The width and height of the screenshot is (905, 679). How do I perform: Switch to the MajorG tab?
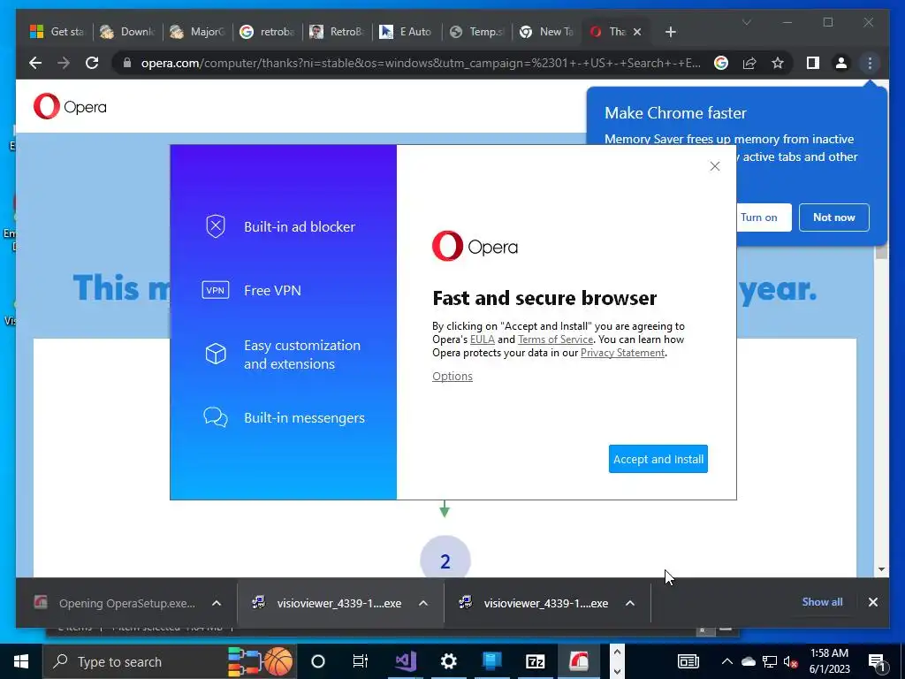point(197,32)
